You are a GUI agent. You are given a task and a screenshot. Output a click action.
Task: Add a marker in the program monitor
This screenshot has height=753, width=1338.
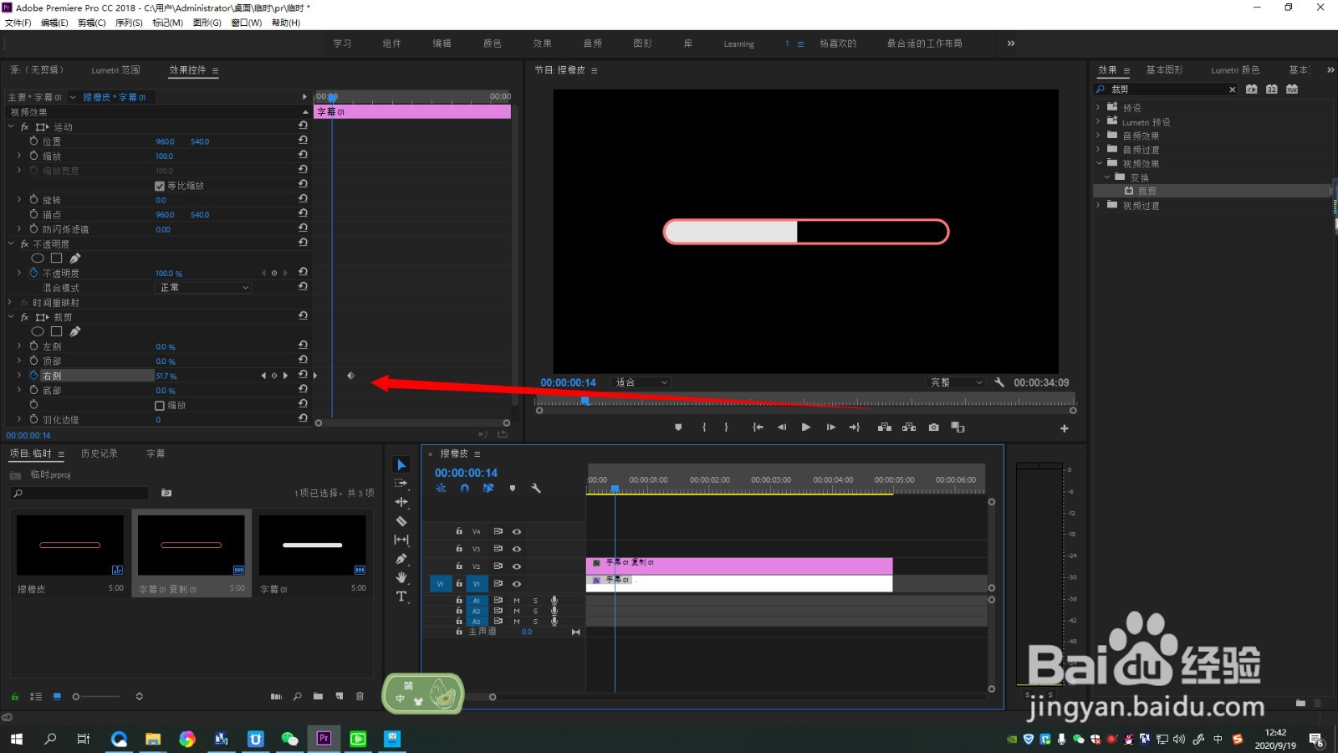point(678,428)
